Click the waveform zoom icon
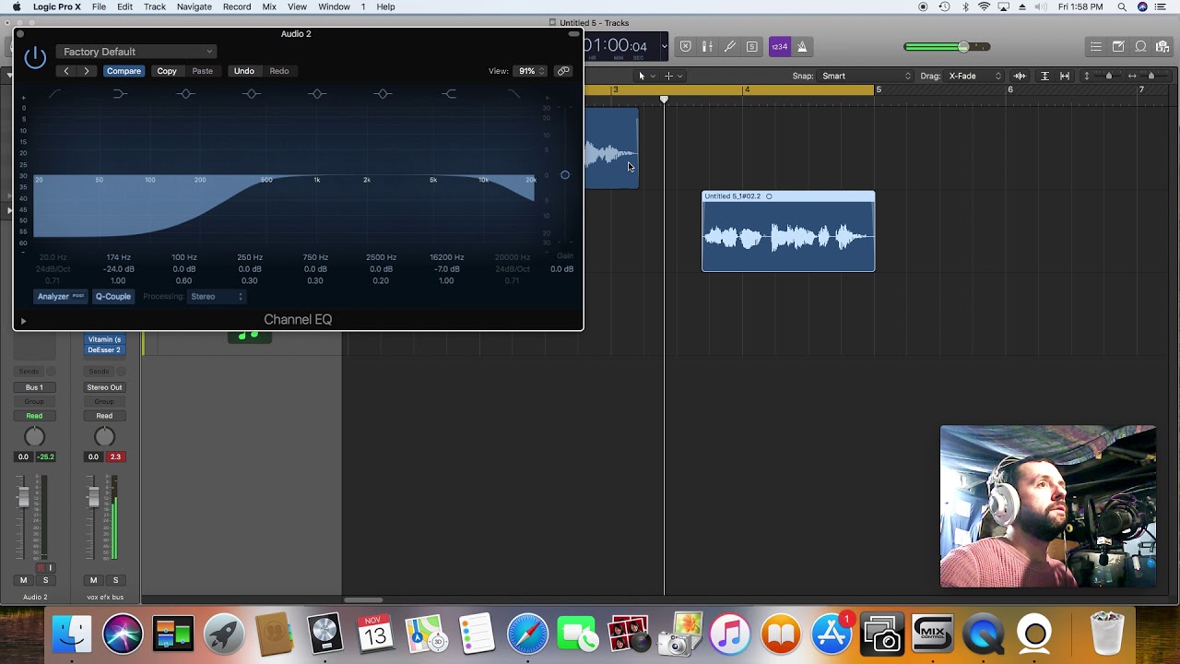Viewport: 1180px width, 664px height. (x=1020, y=76)
